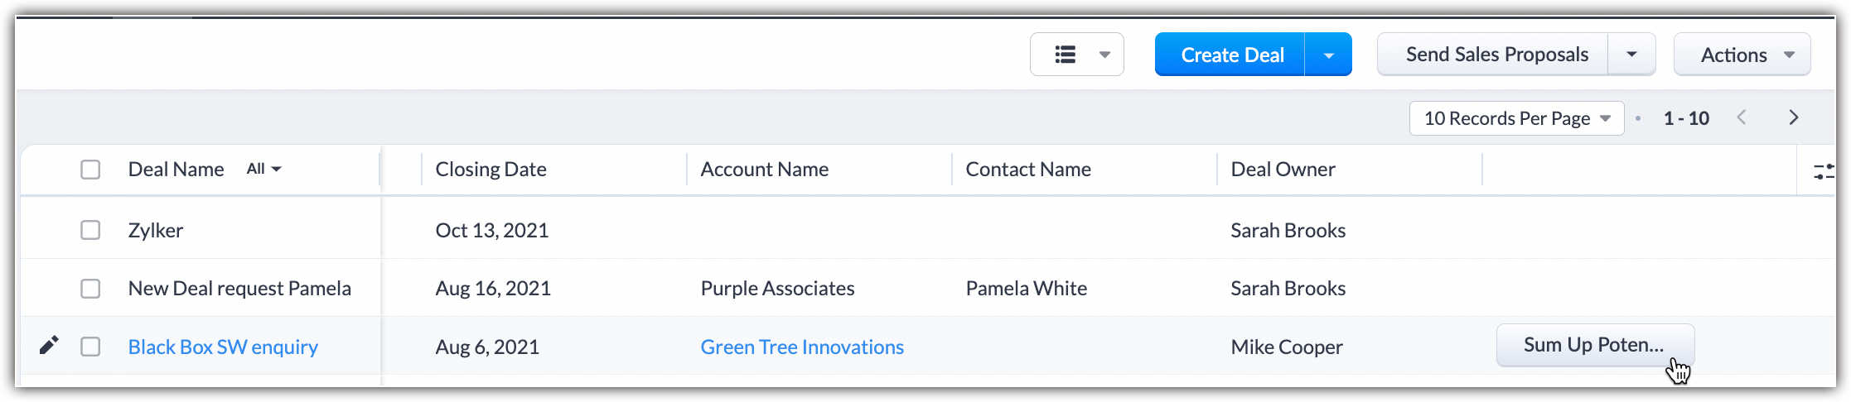
Task: Check the Black Box SW enquiry checkbox
Action: pos(90,347)
